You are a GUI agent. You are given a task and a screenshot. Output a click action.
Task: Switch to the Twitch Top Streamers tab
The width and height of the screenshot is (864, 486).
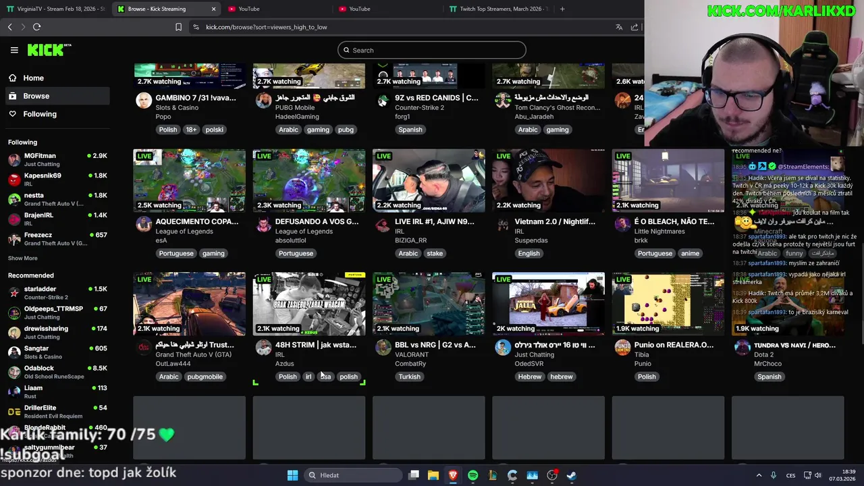click(498, 9)
